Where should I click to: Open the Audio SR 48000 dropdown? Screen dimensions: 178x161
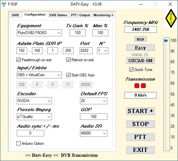(x=94, y=133)
